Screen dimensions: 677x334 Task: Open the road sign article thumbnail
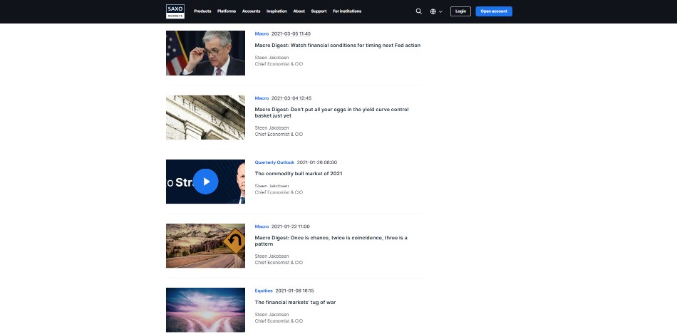pyautogui.click(x=205, y=246)
